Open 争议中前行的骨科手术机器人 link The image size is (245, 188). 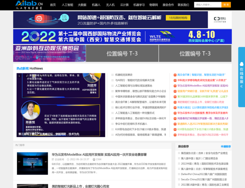coord(131,124)
